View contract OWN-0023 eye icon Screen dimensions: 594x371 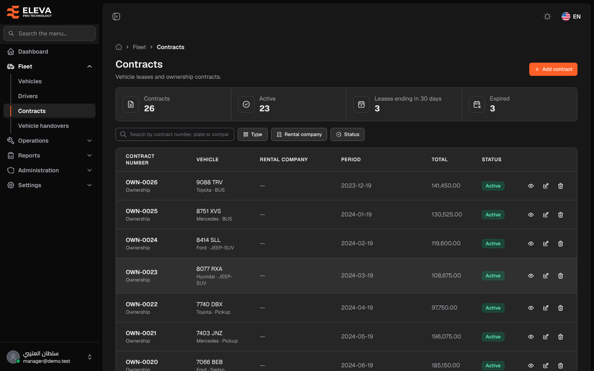[531, 276]
